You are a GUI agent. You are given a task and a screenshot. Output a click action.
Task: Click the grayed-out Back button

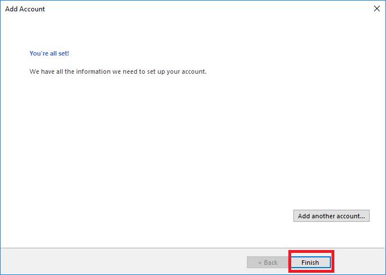[x=268, y=263]
